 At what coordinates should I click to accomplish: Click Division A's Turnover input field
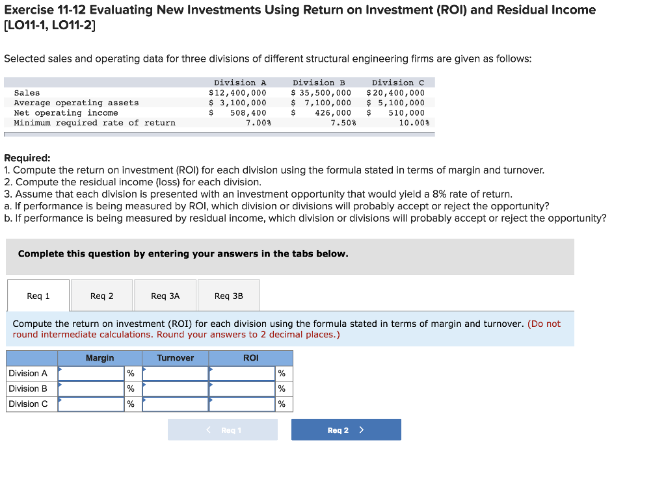(174, 373)
